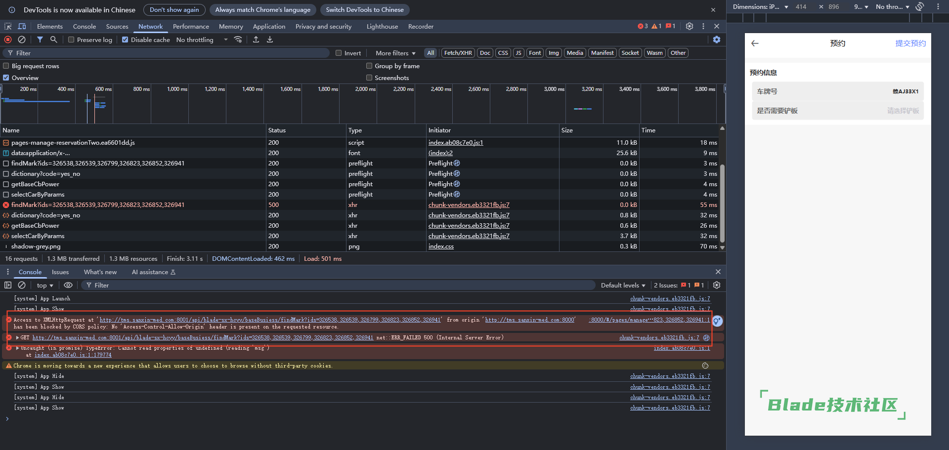The height and width of the screenshot is (450, 949).
Task: Enable Group by frame checkbox
Action: 369,66
